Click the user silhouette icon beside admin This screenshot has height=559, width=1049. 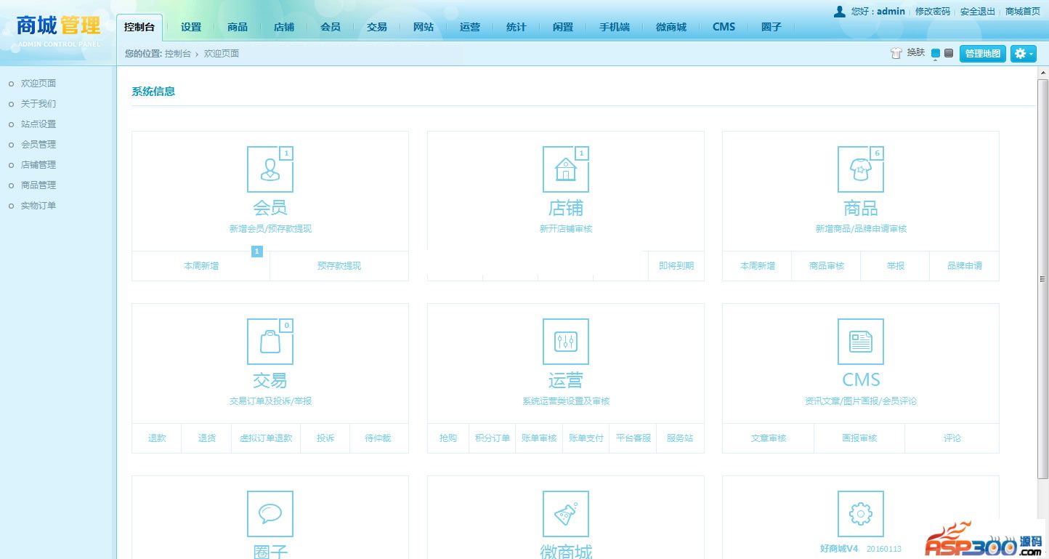[841, 11]
